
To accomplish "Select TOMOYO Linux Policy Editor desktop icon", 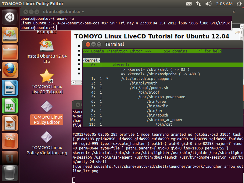I will tap(47, 113).
